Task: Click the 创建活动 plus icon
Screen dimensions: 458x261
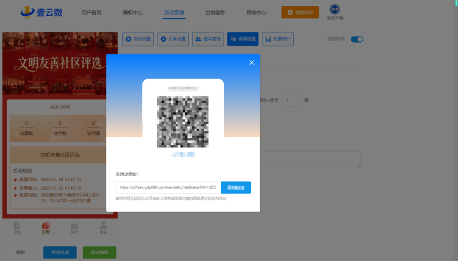Action: point(290,12)
